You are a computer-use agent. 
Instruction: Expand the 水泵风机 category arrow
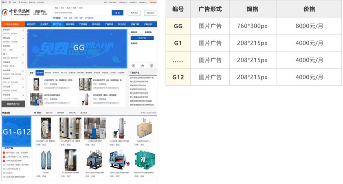click(23, 46)
